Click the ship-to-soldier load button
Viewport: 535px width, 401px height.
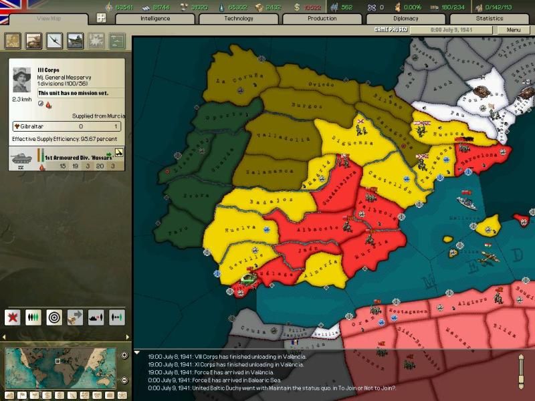coord(96,318)
